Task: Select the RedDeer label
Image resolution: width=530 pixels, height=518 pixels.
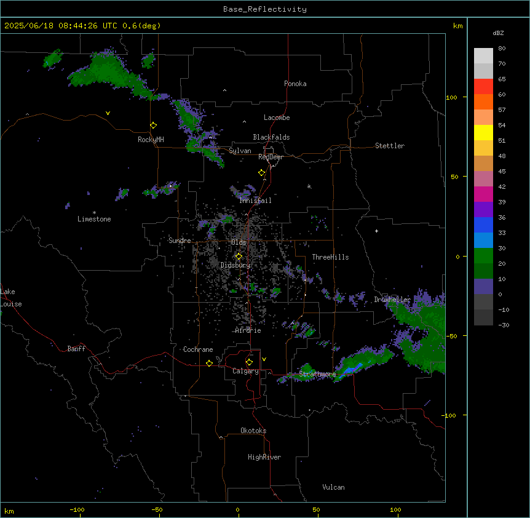Action: (x=271, y=157)
